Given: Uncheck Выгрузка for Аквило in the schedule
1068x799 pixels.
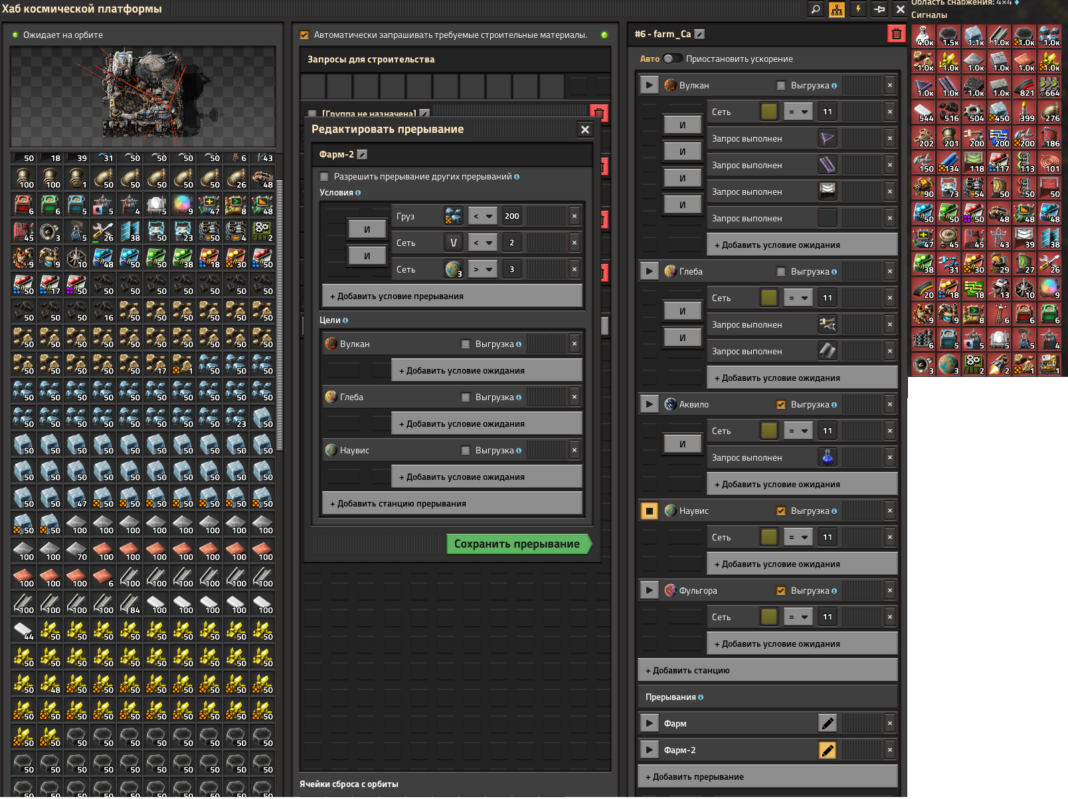Looking at the screenshot, I should (781, 404).
